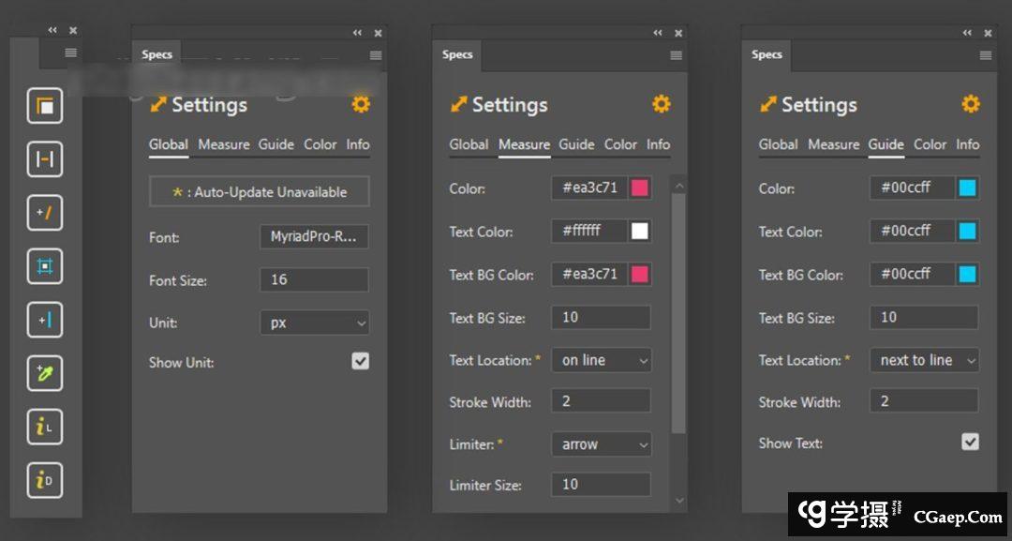Screen dimensions: 1012x541
Task: Uncheck the Show Unit checkbox
Action: (361, 361)
